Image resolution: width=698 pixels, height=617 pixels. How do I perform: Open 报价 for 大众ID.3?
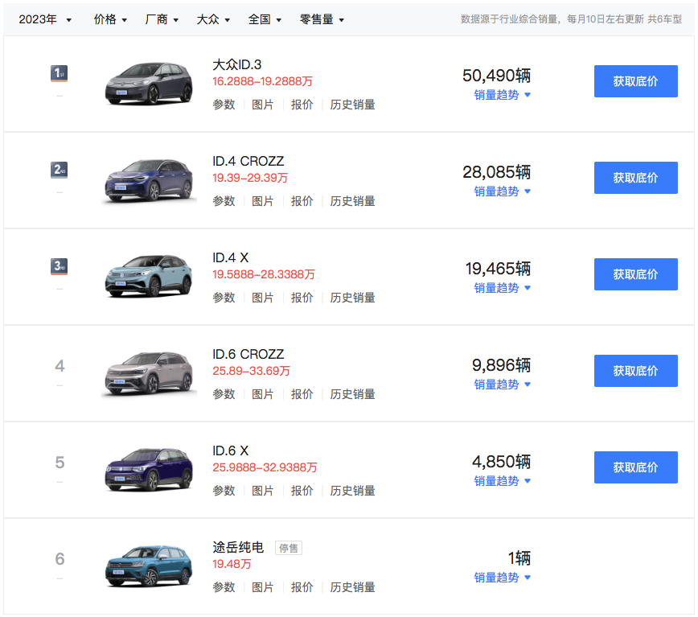[302, 105]
